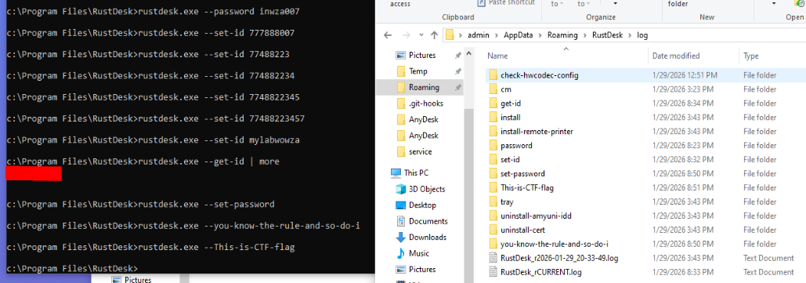Expand the chevron after AppData in the breadcrumb
Viewport: 806px width, 283px height.
[x=540, y=35]
